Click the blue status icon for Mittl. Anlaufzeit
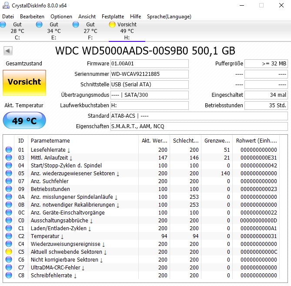The image size is (291, 286). [9, 157]
